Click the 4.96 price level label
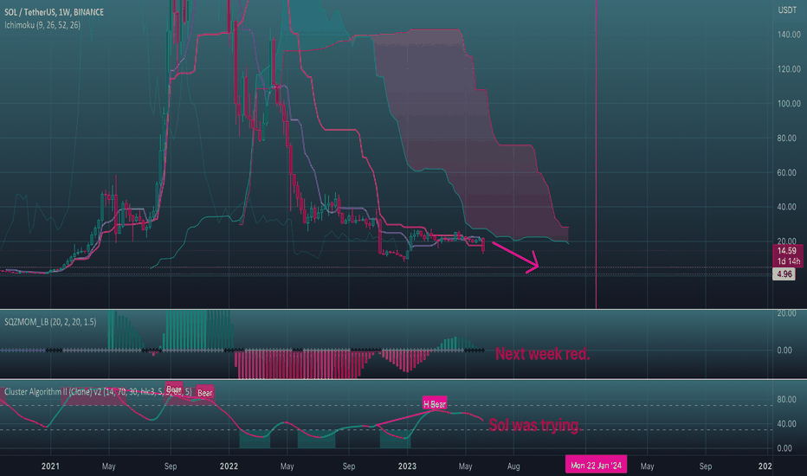Image resolution: width=807 pixels, height=476 pixels. coord(784,273)
